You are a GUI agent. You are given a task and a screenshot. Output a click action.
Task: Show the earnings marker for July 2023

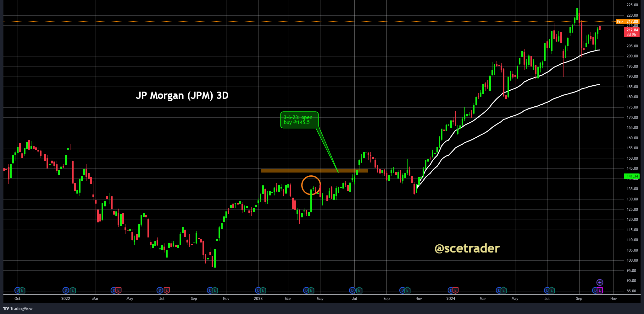coord(359,290)
